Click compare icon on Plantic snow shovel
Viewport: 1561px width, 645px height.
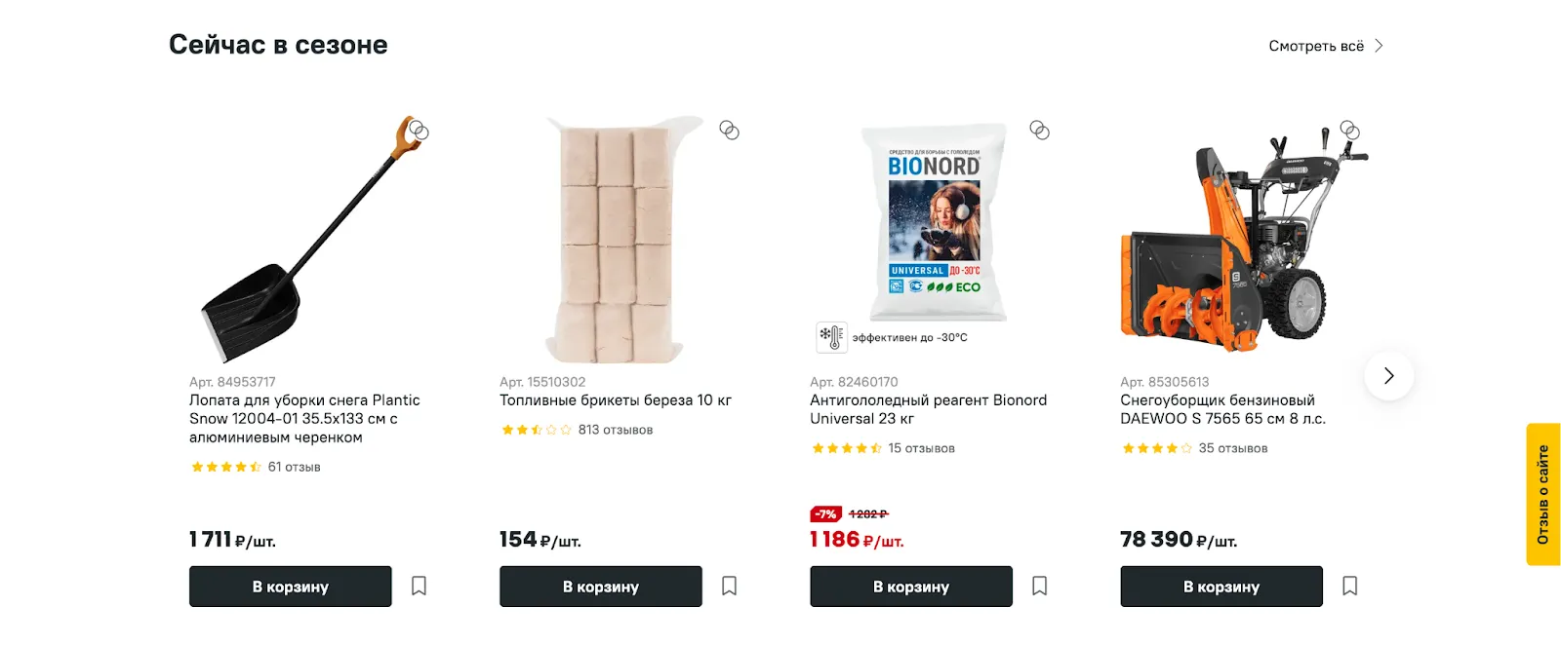pyautogui.click(x=419, y=131)
